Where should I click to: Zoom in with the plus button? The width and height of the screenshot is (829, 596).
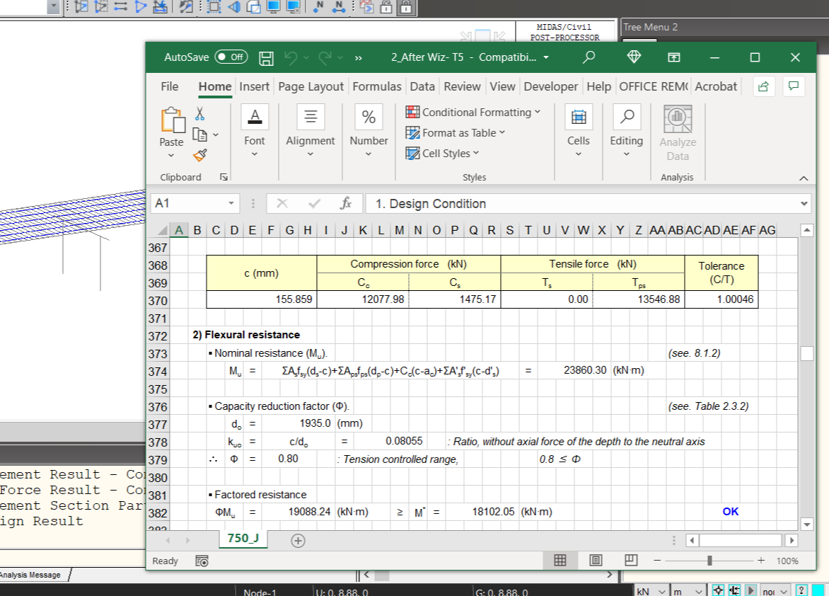point(761,560)
